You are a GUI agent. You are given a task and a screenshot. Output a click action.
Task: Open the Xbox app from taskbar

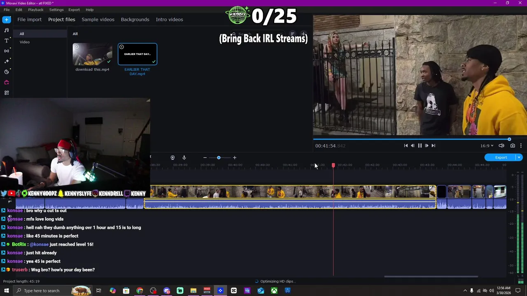coord(274,291)
